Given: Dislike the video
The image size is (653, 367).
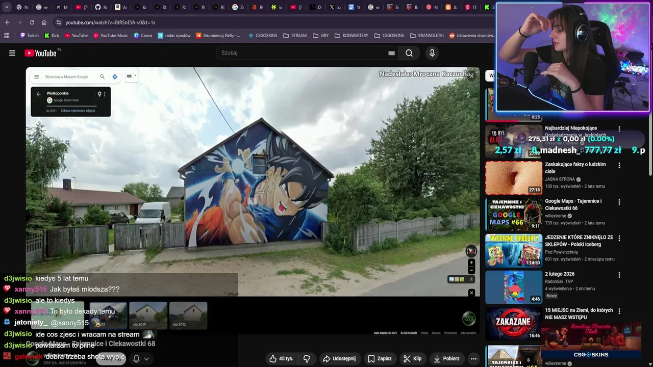Looking at the screenshot, I should (x=307, y=358).
